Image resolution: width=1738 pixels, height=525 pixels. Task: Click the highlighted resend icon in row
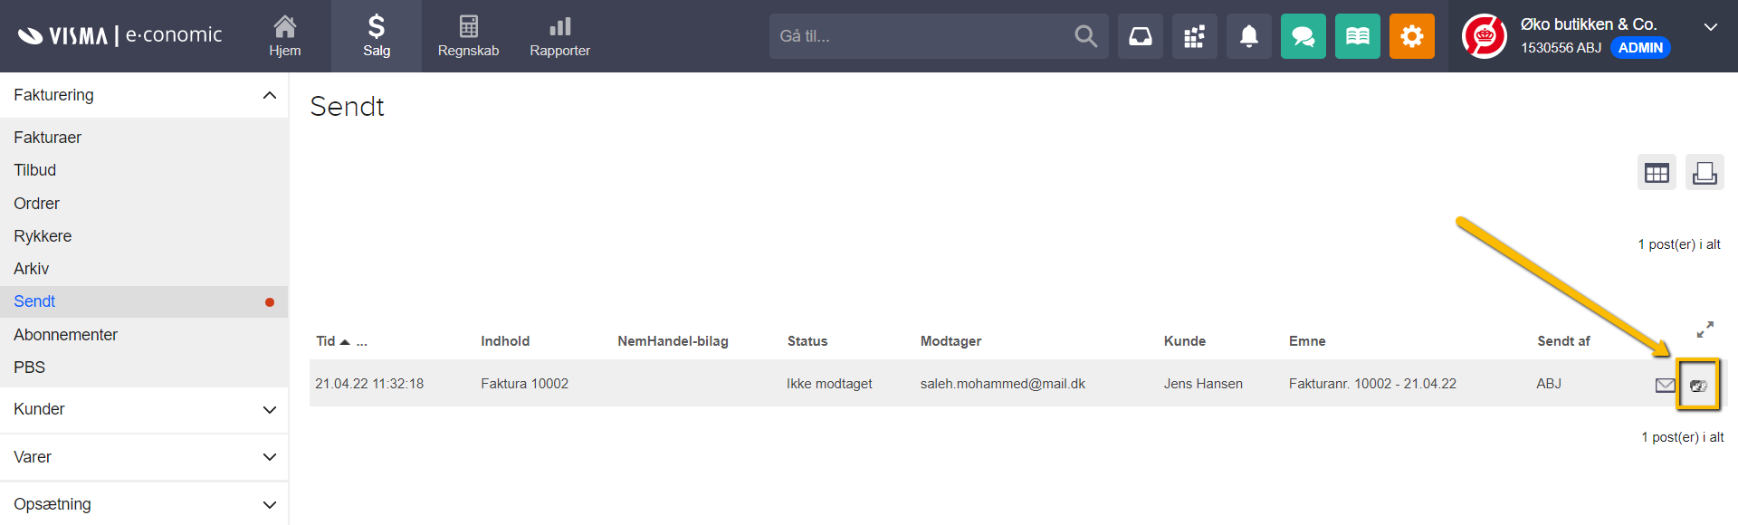click(x=1698, y=385)
